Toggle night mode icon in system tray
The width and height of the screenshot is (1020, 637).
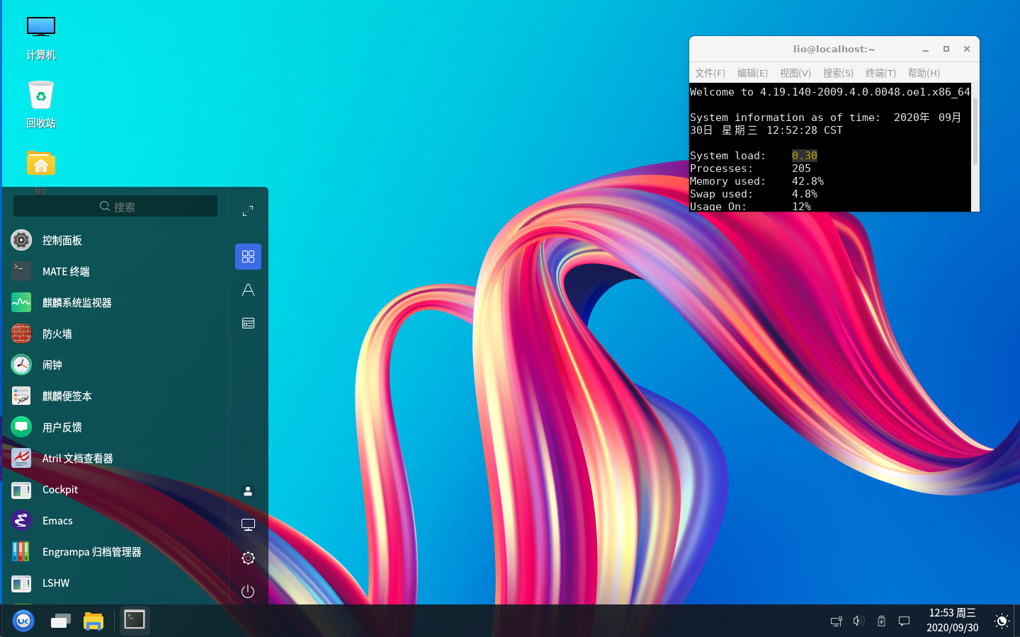(1002, 621)
